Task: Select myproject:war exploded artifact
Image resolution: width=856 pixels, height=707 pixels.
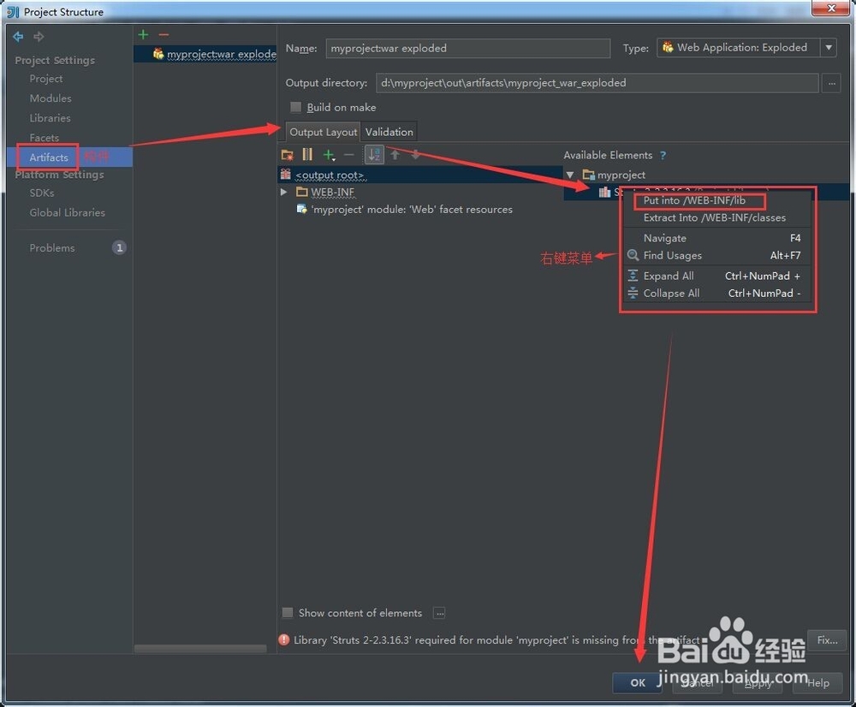Action: [205, 54]
